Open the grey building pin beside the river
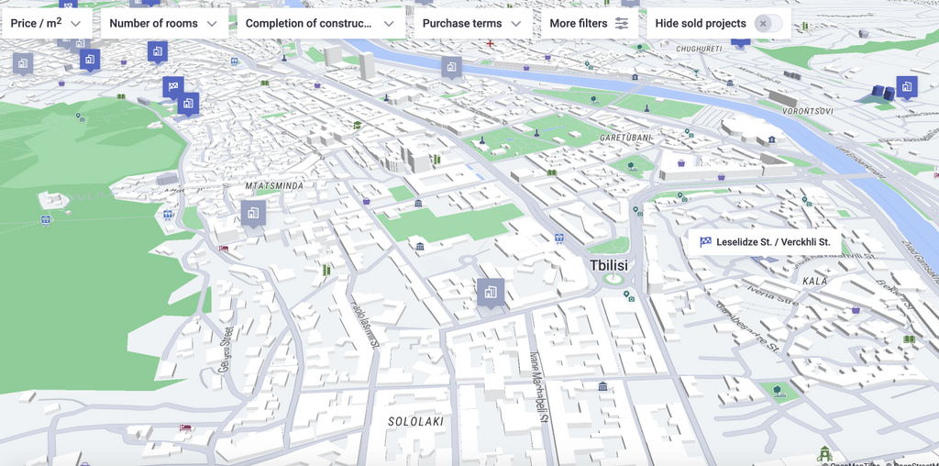Viewport: 939px width, 466px height. [451, 68]
